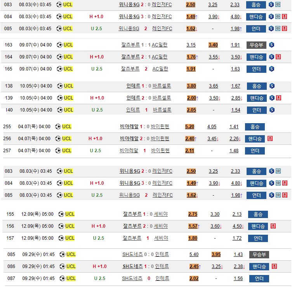Click red alert icon in row 139
This screenshot has width=292, height=287.
click(278, 98)
